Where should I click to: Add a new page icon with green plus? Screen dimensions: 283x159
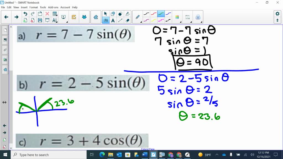pos(25,20)
